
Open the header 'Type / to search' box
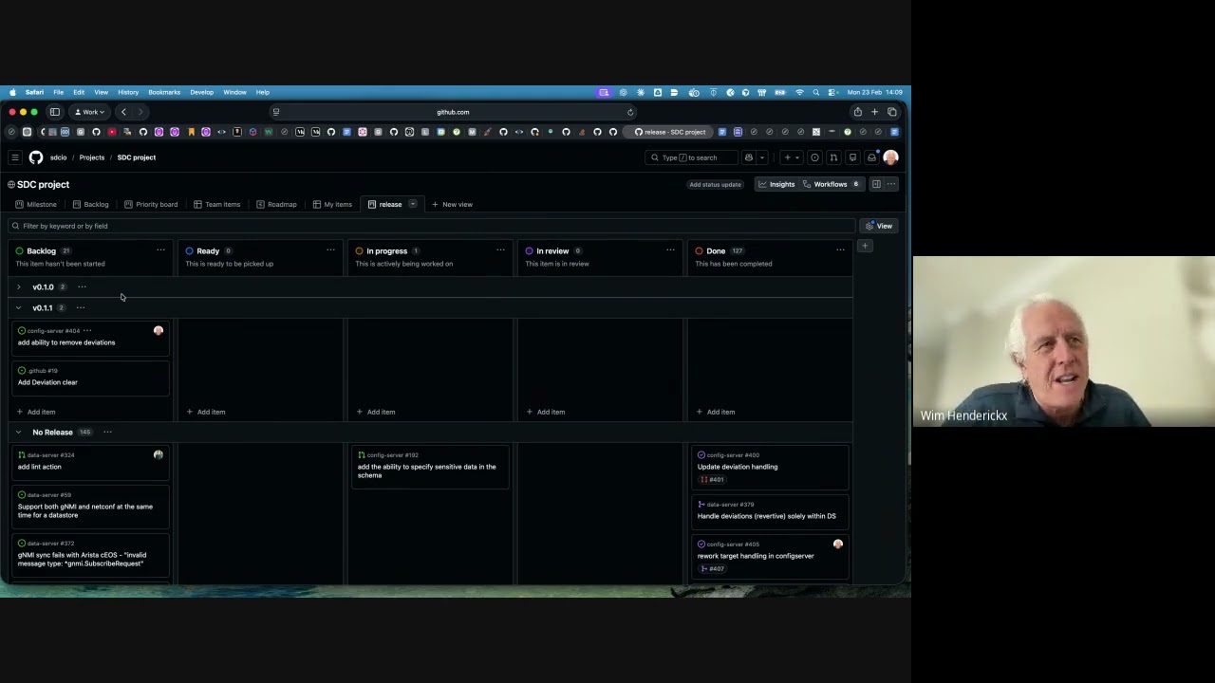691,157
